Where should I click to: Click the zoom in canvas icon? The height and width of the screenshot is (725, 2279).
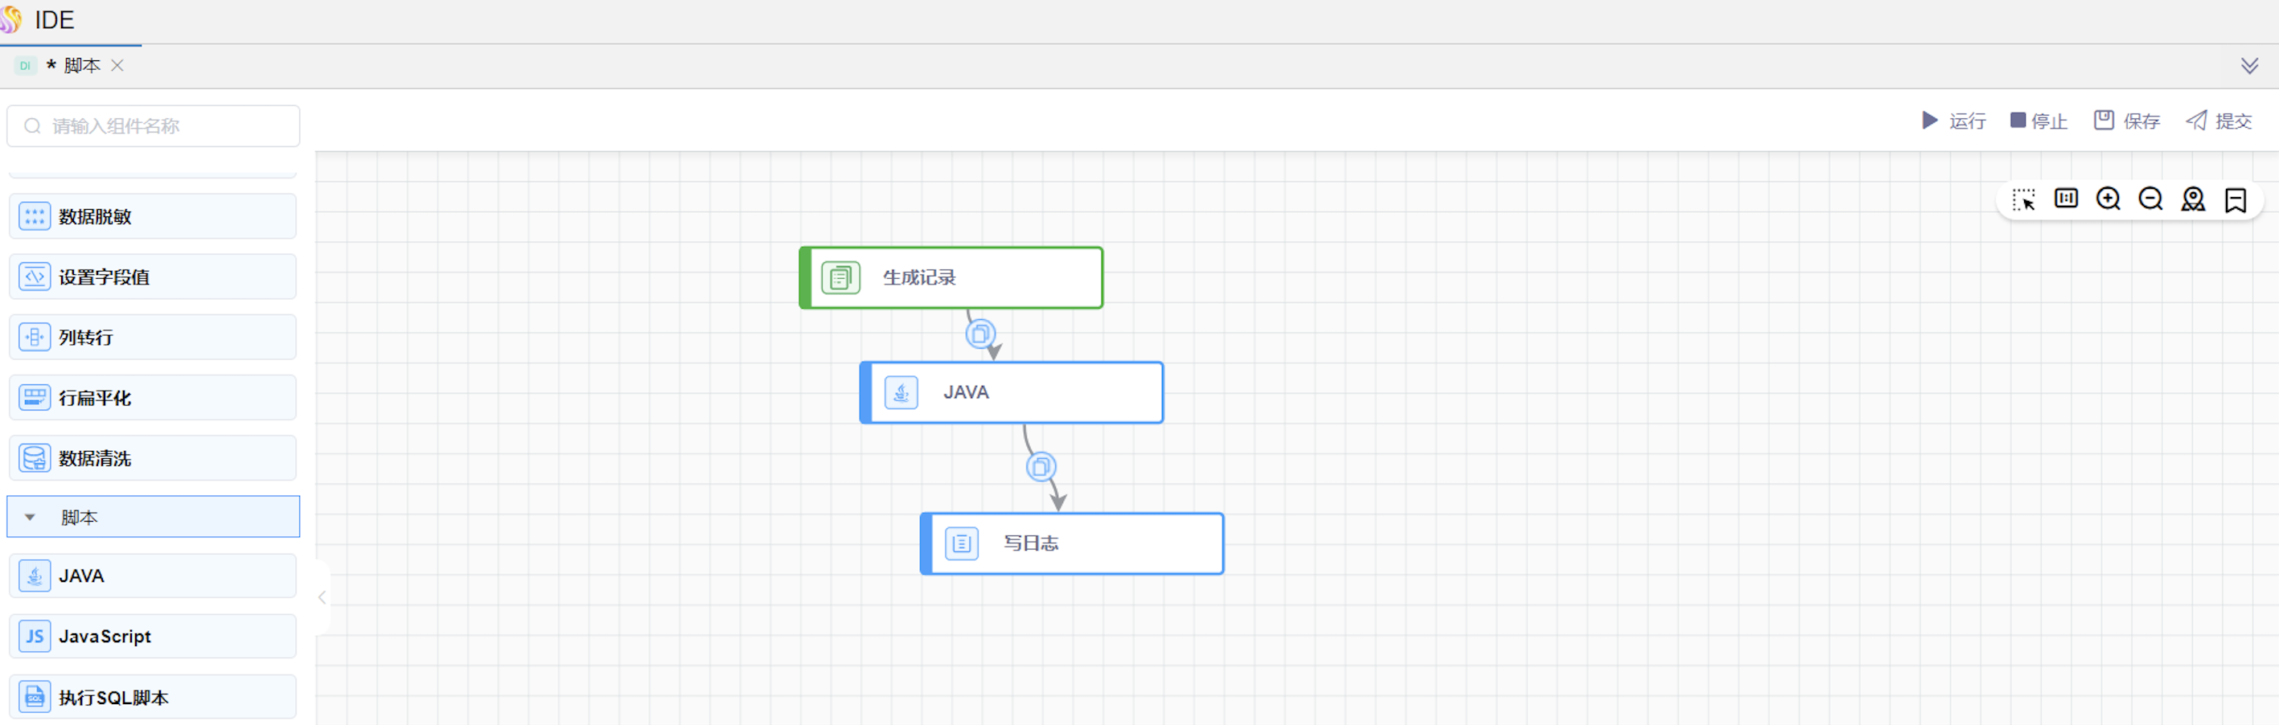coord(2108,199)
